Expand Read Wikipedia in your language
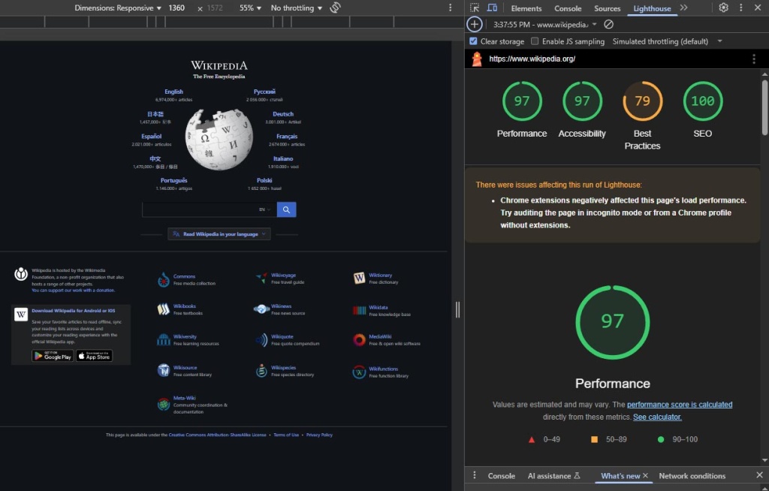Image resolution: width=769 pixels, height=491 pixels. pos(219,234)
